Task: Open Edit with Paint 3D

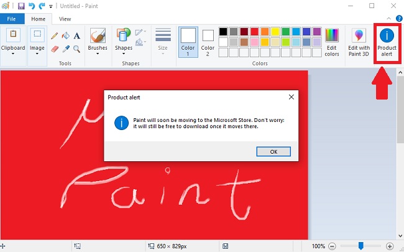Action: click(359, 43)
